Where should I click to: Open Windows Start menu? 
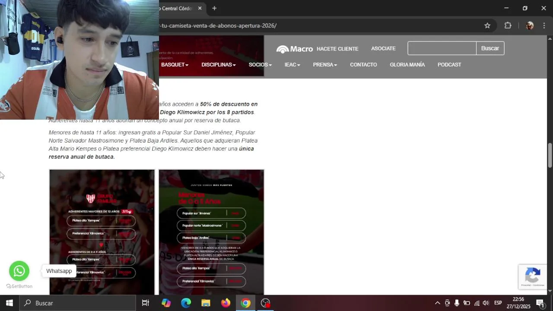click(10, 303)
